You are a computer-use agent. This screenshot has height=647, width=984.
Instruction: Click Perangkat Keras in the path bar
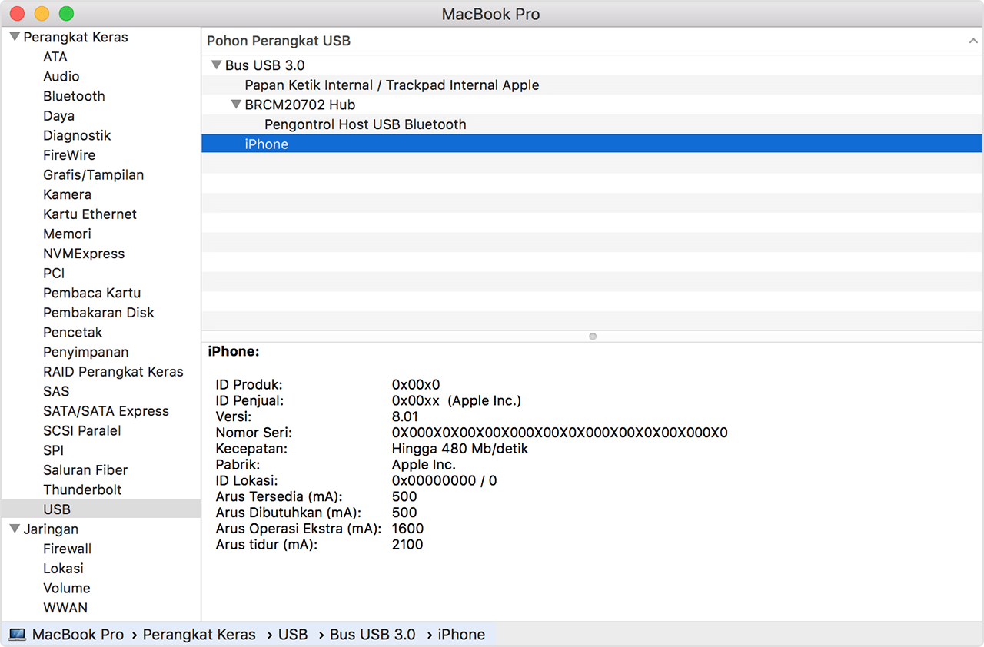[199, 635]
